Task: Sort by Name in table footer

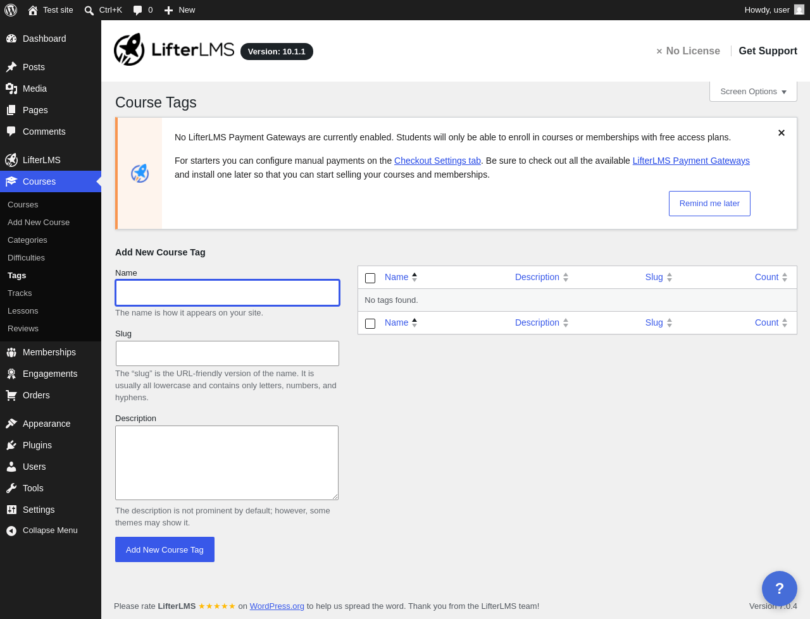Action: (401, 322)
